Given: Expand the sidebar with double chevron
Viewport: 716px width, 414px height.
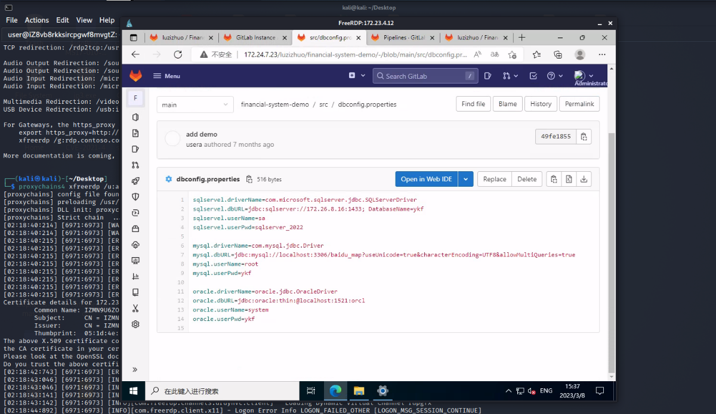Looking at the screenshot, I should tap(135, 370).
